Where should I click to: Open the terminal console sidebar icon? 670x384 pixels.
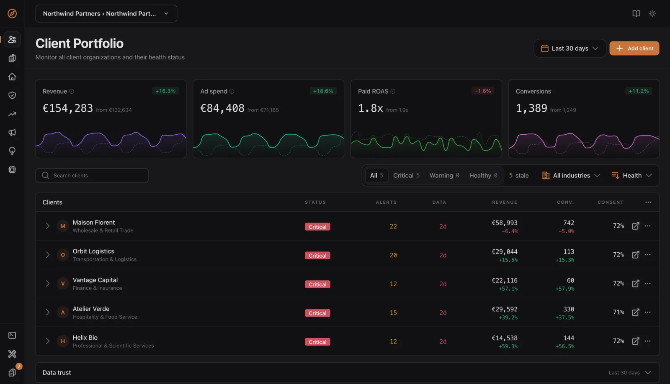click(12, 335)
